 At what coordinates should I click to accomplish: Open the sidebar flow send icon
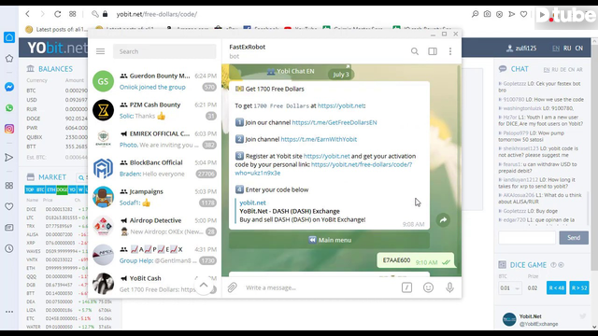pyautogui.click(x=9, y=158)
